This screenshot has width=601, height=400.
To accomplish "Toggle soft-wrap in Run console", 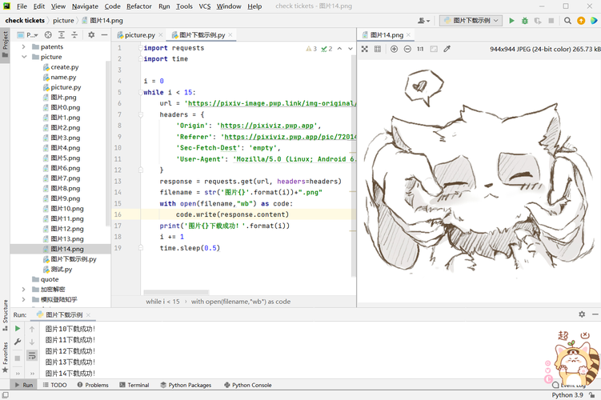I will pos(32,355).
